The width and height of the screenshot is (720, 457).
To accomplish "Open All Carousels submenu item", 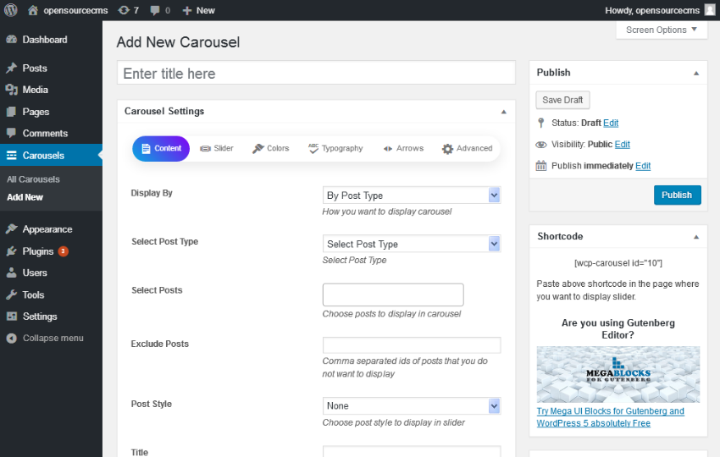I will 33,179.
